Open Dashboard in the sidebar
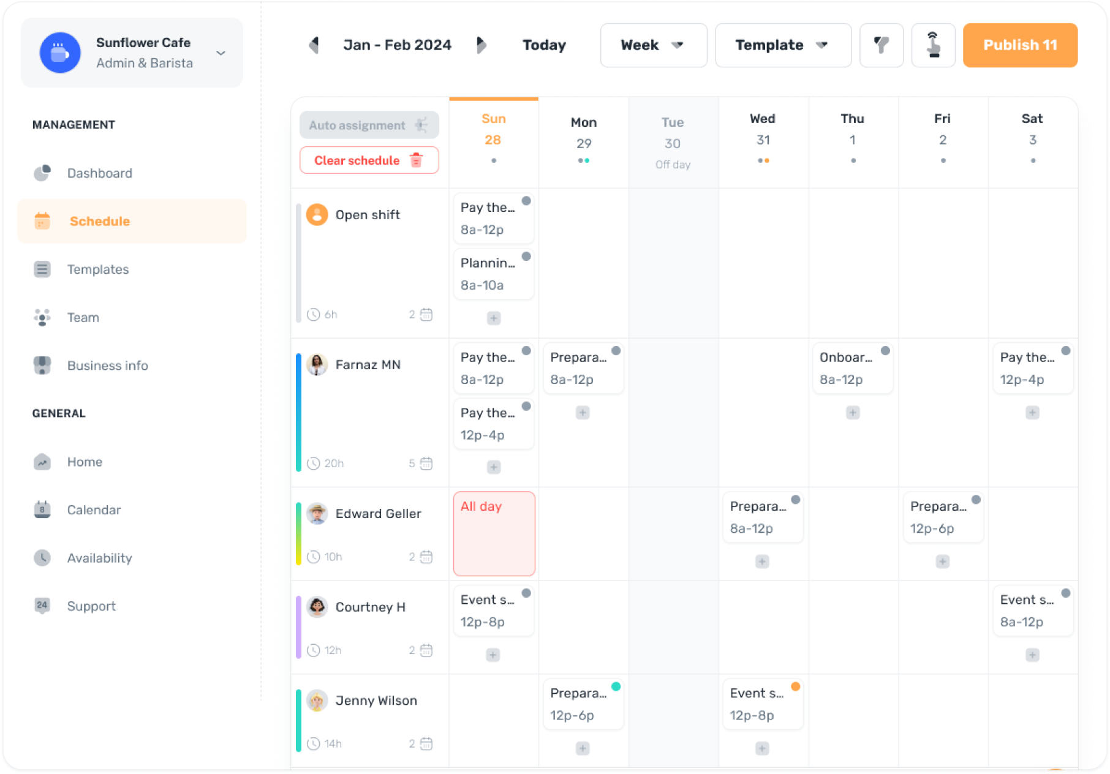This screenshot has height=774, width=1110. (99, 173)
